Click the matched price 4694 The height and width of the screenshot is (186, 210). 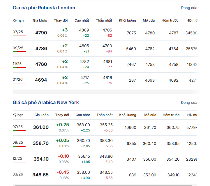click(x=41, y=80)
